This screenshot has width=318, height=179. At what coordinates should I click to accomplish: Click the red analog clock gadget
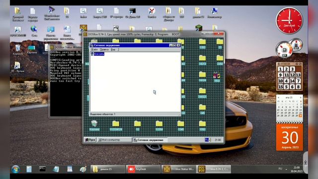tap(289, 20)
